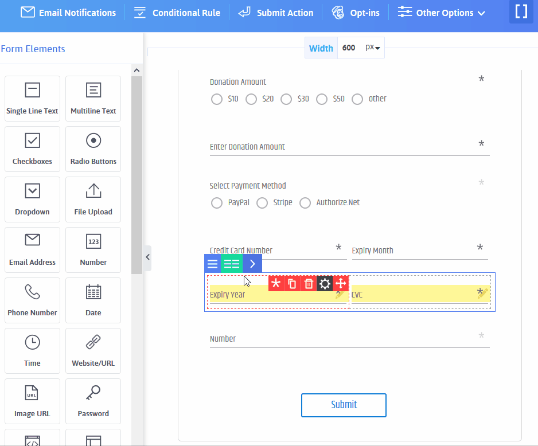Open field settings via the gear icon

point(325,283)
